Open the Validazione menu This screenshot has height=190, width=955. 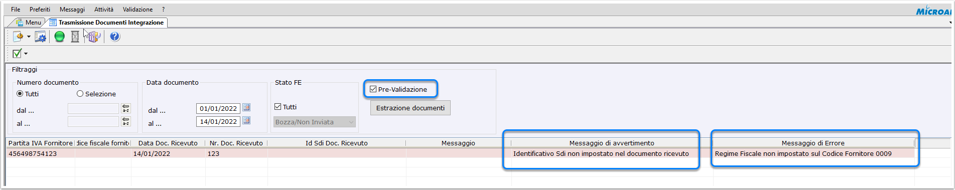[x=138, y=9]
